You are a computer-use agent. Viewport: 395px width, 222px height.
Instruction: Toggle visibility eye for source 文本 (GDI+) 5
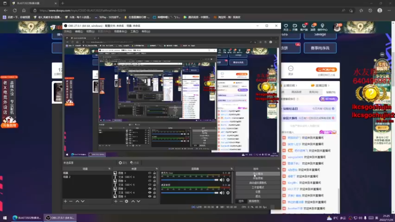[x=150, y=185]
